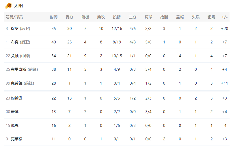Open bench player 麦基
The width and height of the screenshot is (233, 149).
pyautogui.click(x=15, y=112)
